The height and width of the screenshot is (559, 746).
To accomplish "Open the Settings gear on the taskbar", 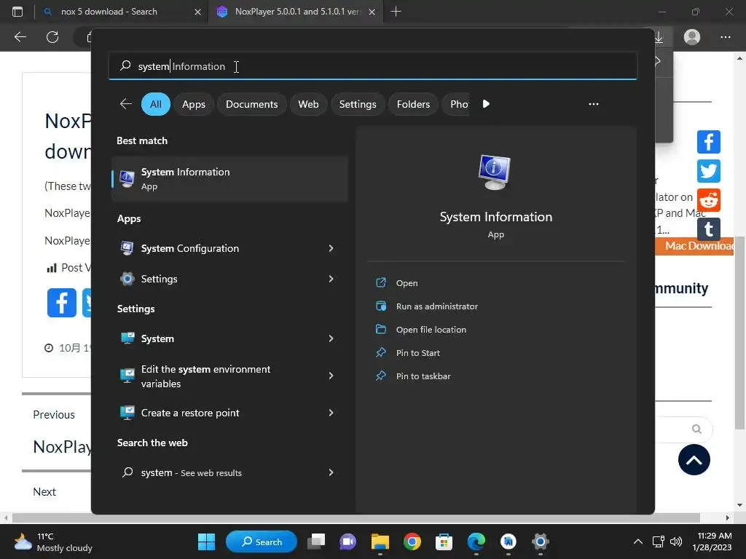I will point(540,542).
